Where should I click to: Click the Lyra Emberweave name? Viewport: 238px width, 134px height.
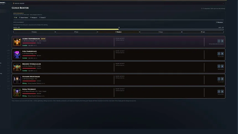[x=29, y=51]
